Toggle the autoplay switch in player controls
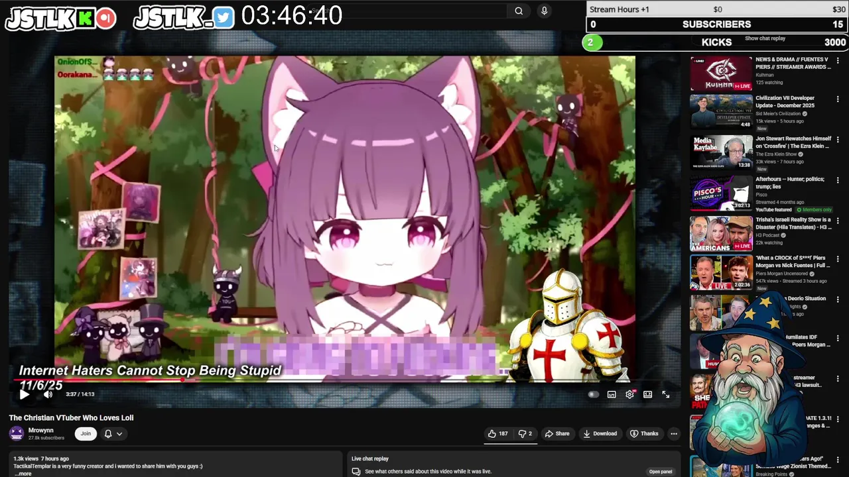This screenshot has width=849, height=477. coord(593,395)
